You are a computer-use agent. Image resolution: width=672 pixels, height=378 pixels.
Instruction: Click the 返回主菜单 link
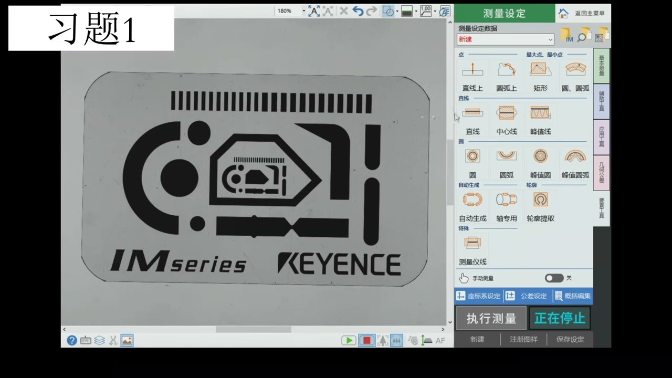click(589, 13)
